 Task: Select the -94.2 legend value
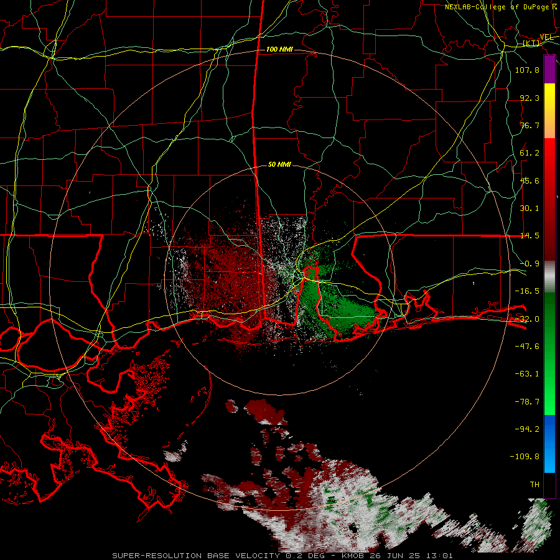point(527,429)
